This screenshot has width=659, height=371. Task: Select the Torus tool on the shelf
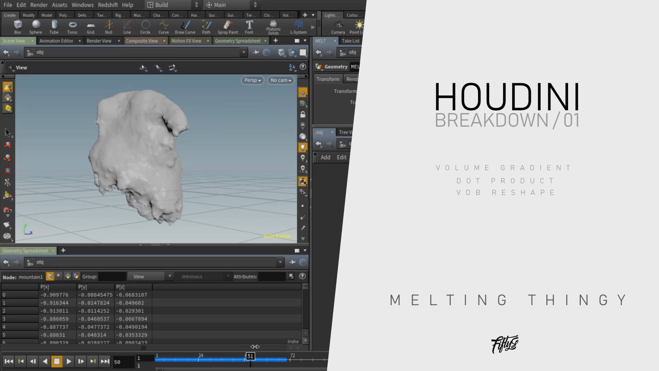click(x=72, y=26)
